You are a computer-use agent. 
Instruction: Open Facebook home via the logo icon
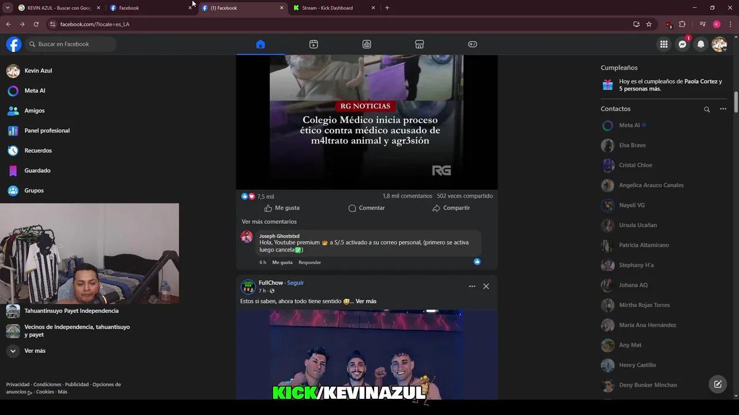click(14, 44)
